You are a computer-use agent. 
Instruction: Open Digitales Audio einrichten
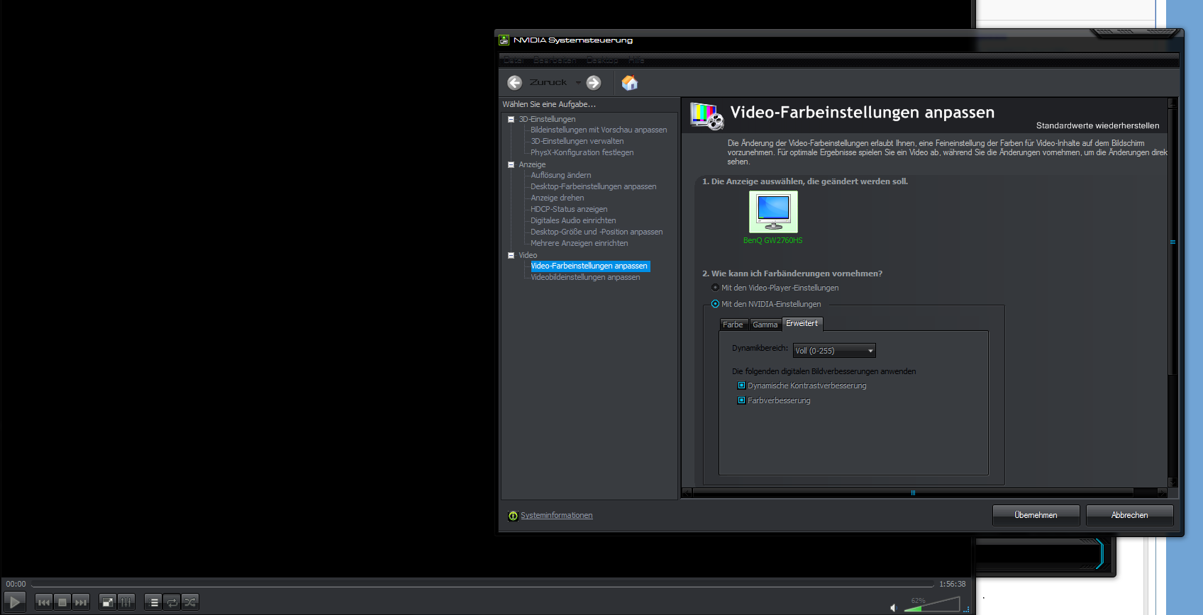[573, 220]
